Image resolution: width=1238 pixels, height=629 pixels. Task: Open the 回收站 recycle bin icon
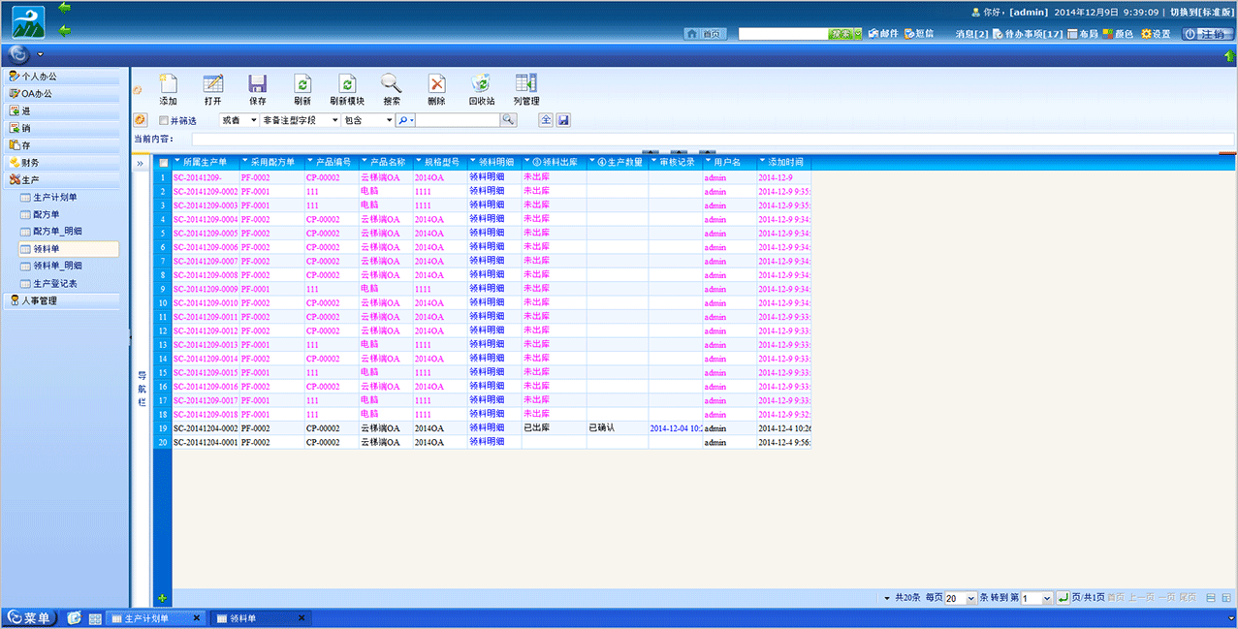[x=481, y=84]
